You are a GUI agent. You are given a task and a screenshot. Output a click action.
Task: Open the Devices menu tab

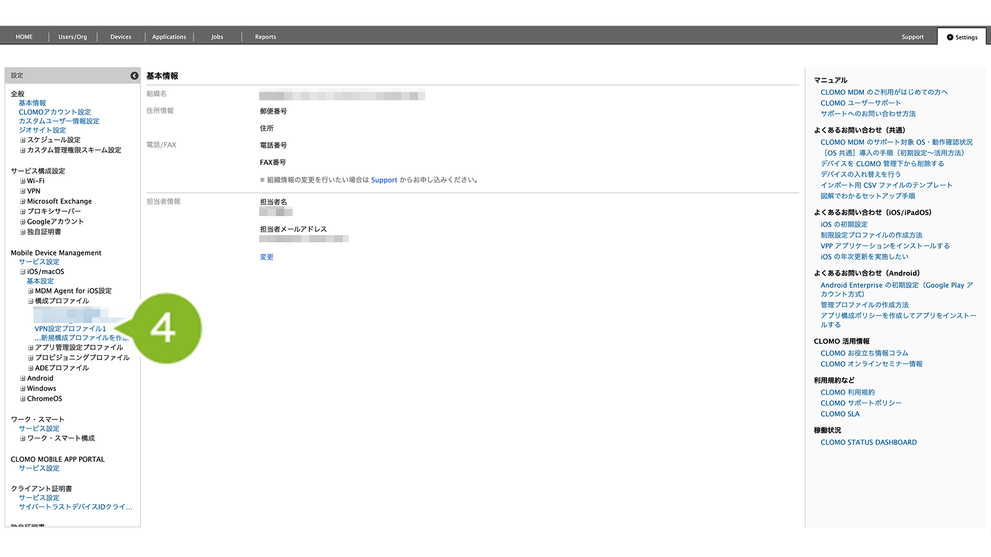[x=120, y=37]
